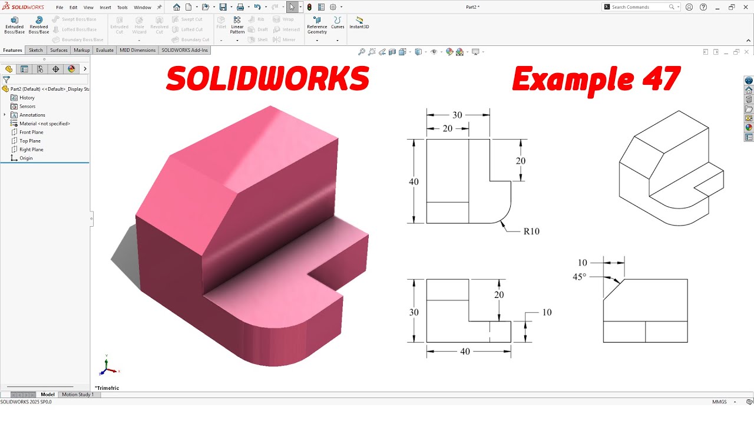Open the File menu
The image size is (754, 424).
[59, 8]
